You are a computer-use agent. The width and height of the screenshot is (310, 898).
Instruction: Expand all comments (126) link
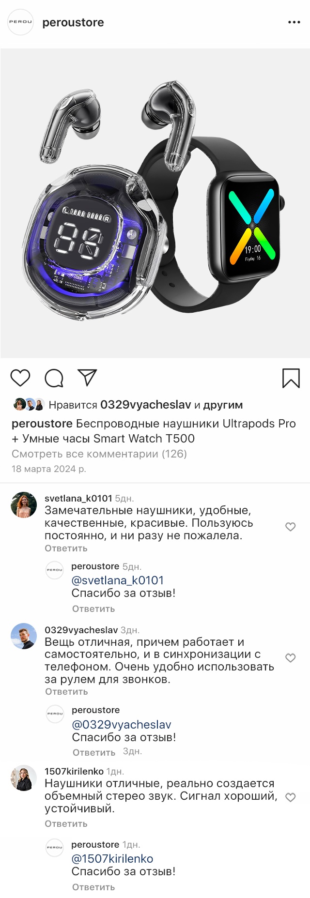(99, 454)
